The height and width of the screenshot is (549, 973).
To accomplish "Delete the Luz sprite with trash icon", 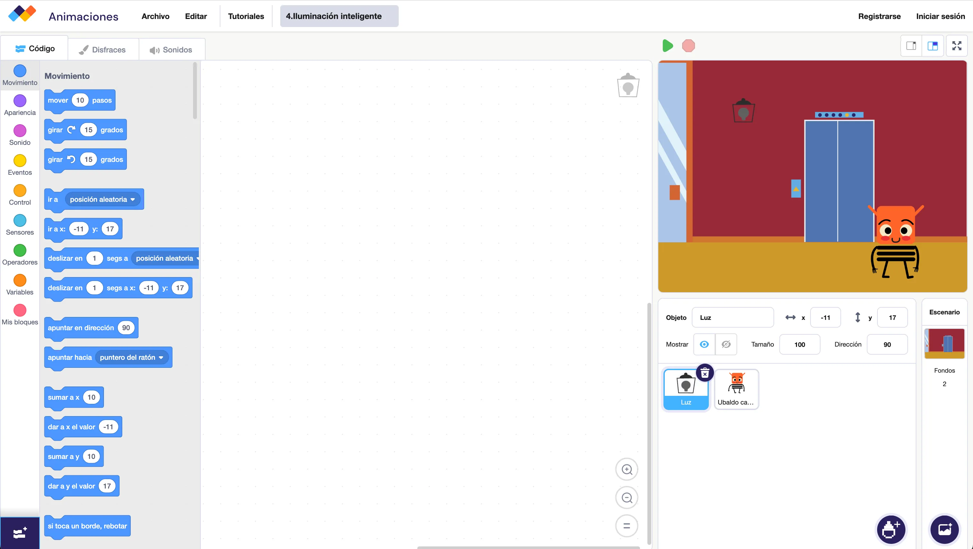I will click(x=704, y=373).
